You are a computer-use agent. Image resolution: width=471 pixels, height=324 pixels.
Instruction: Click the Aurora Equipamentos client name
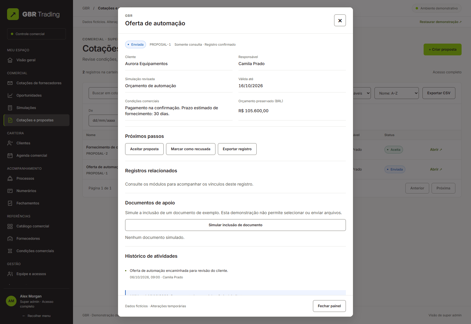tap(146, 64)
